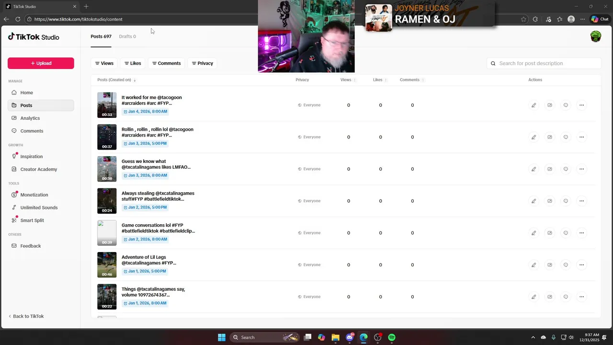Open Analytics in the sidebar

point(41,118)
